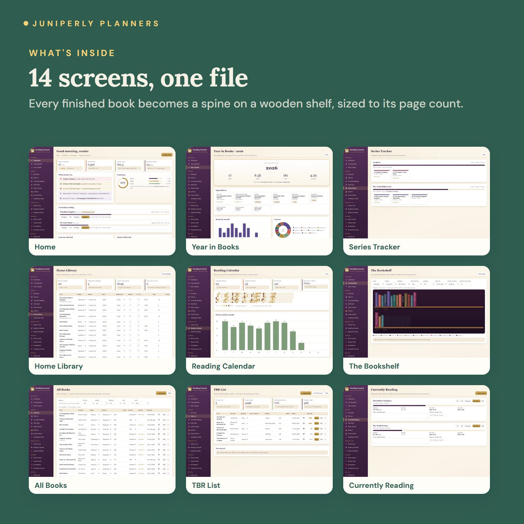Click the yellow dot beside Juniperly Planners
Screen dimensions: 524x524
[26, 23]
